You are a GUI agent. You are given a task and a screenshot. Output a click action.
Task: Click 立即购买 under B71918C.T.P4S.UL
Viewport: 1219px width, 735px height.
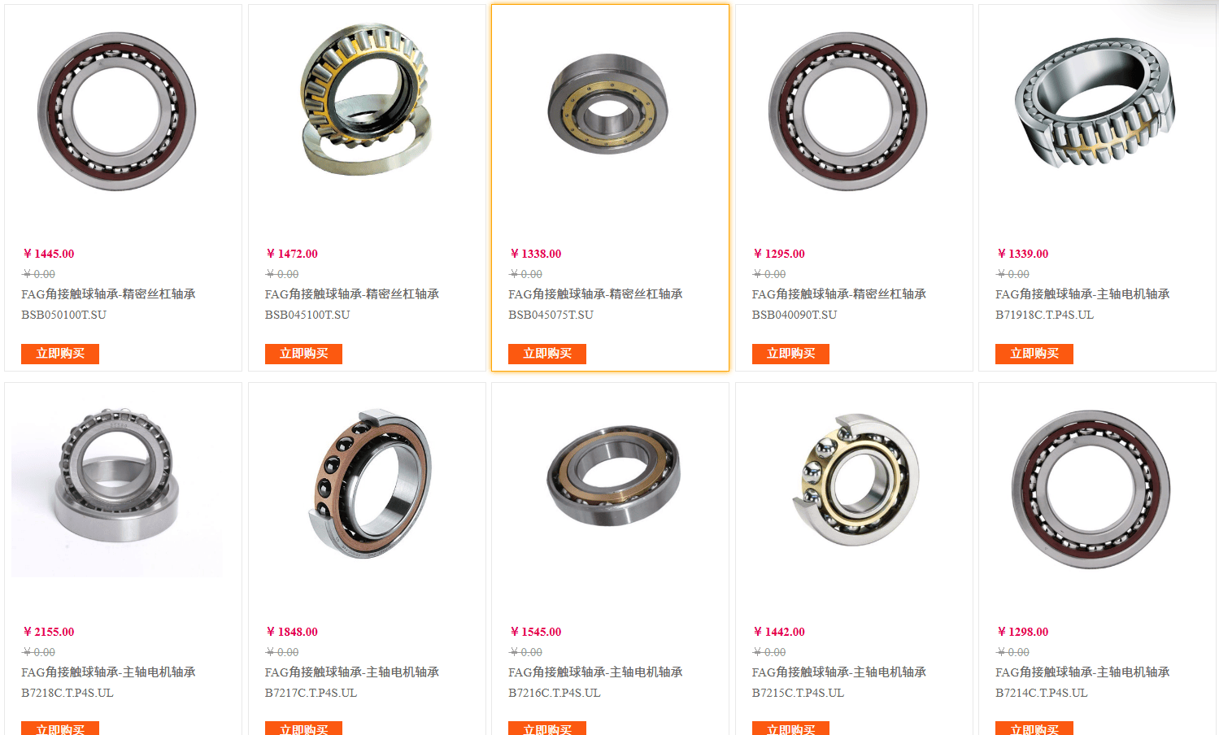tap(1034, 354)
